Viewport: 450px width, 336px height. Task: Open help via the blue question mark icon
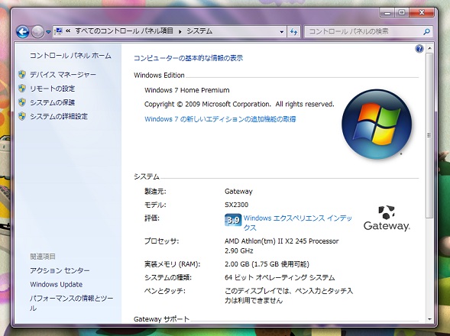coord(419,49)
